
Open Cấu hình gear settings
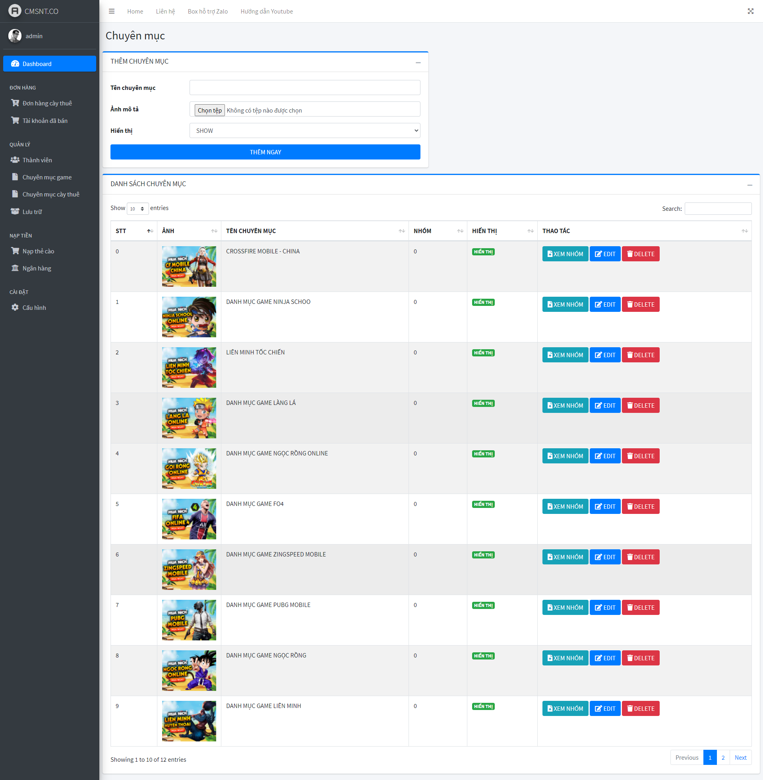pos(34,307)
